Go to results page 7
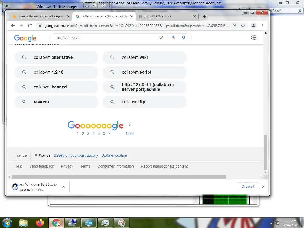304x228 pixels. (109, 134)
